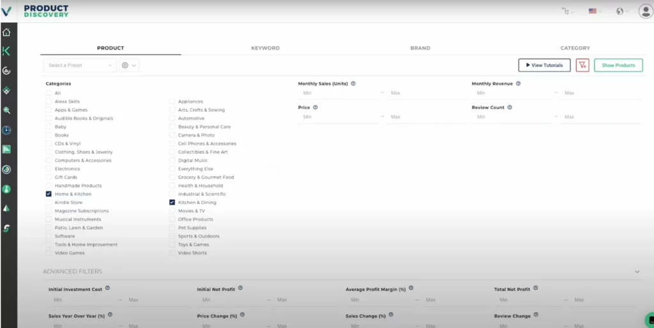This screenshot has width=654, height=328.
Task: Click the View Tutorials button
Action: [x=544, y=65]
